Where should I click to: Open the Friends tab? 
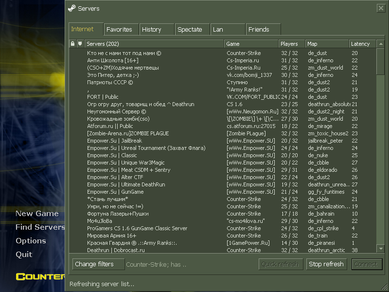point(263,29)
